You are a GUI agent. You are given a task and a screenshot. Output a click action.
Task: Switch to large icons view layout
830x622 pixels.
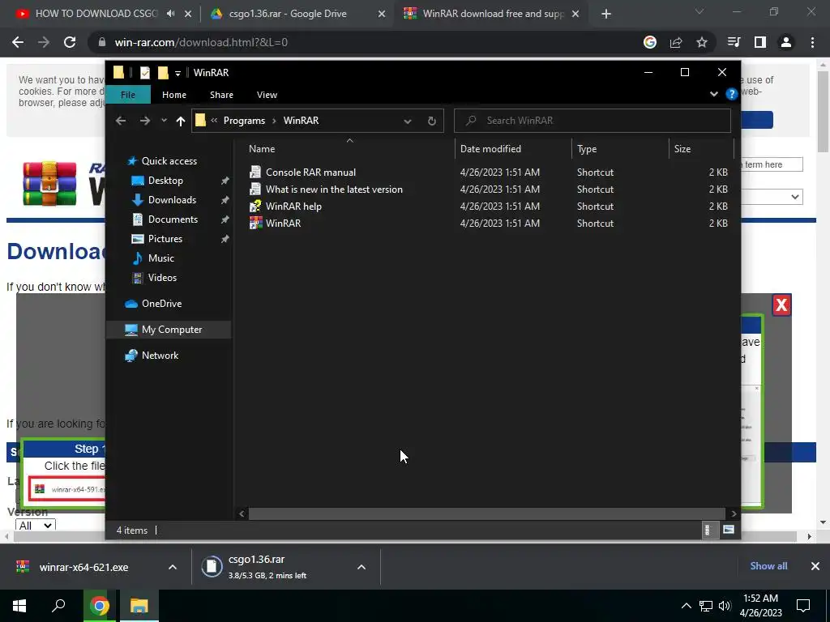click(729, 530)
